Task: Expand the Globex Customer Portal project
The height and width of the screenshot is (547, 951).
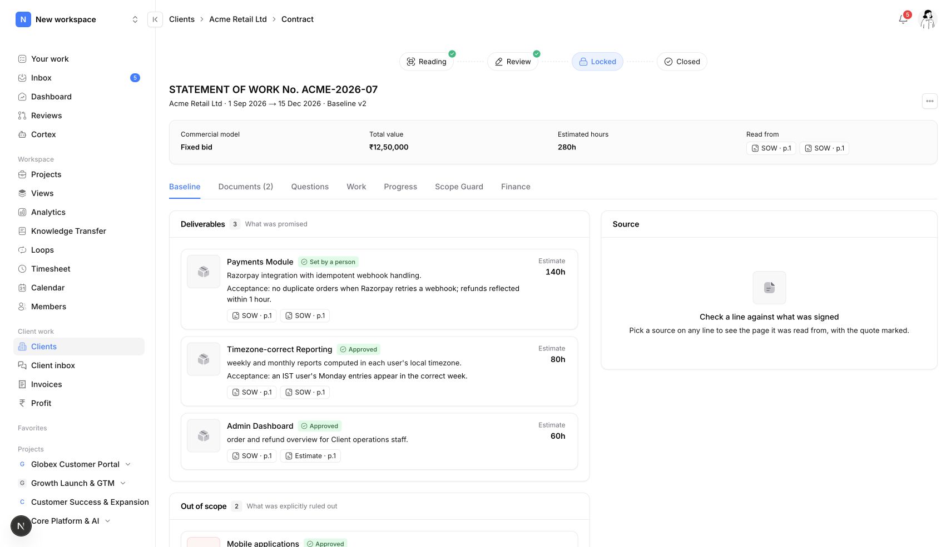Action: click(128, 464)
